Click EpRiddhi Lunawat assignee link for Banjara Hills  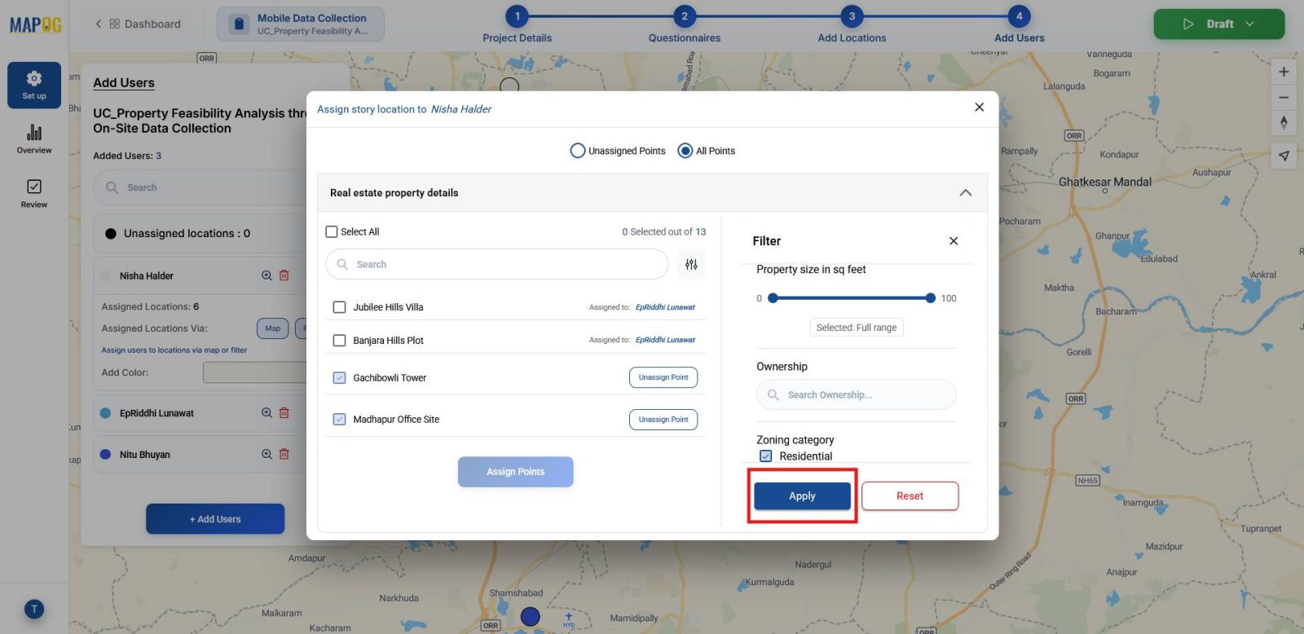pos(665,340)
